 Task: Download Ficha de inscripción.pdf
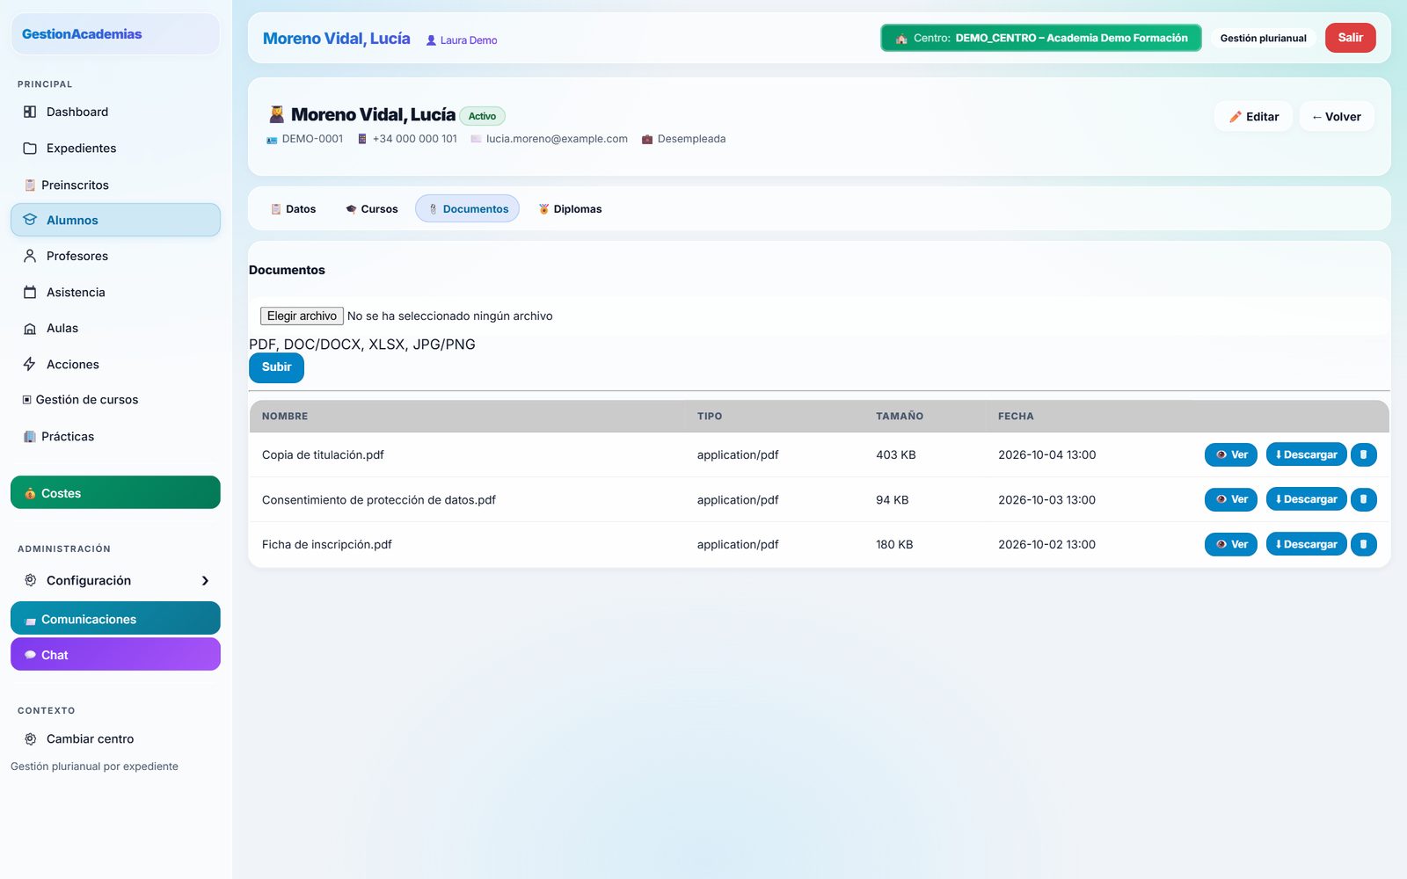[1307, 544]
